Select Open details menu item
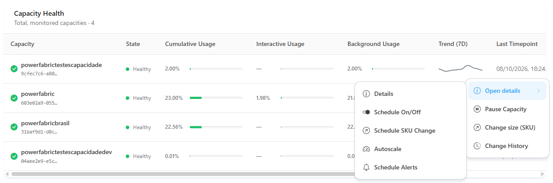Screen dimensions: 553x183 pos(507,91)
